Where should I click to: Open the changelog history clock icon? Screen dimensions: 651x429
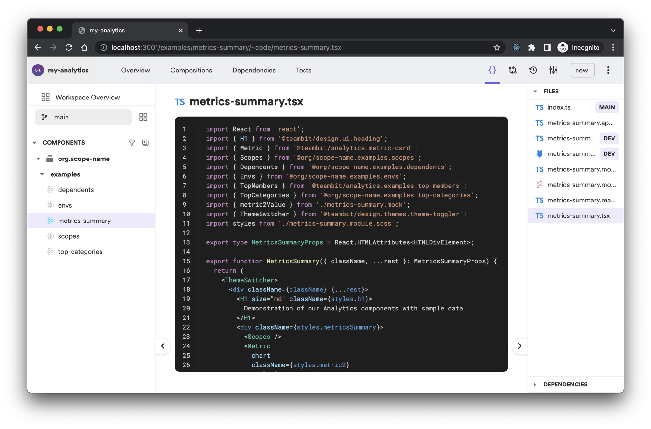pyautogui.click(x=533, y=70)
